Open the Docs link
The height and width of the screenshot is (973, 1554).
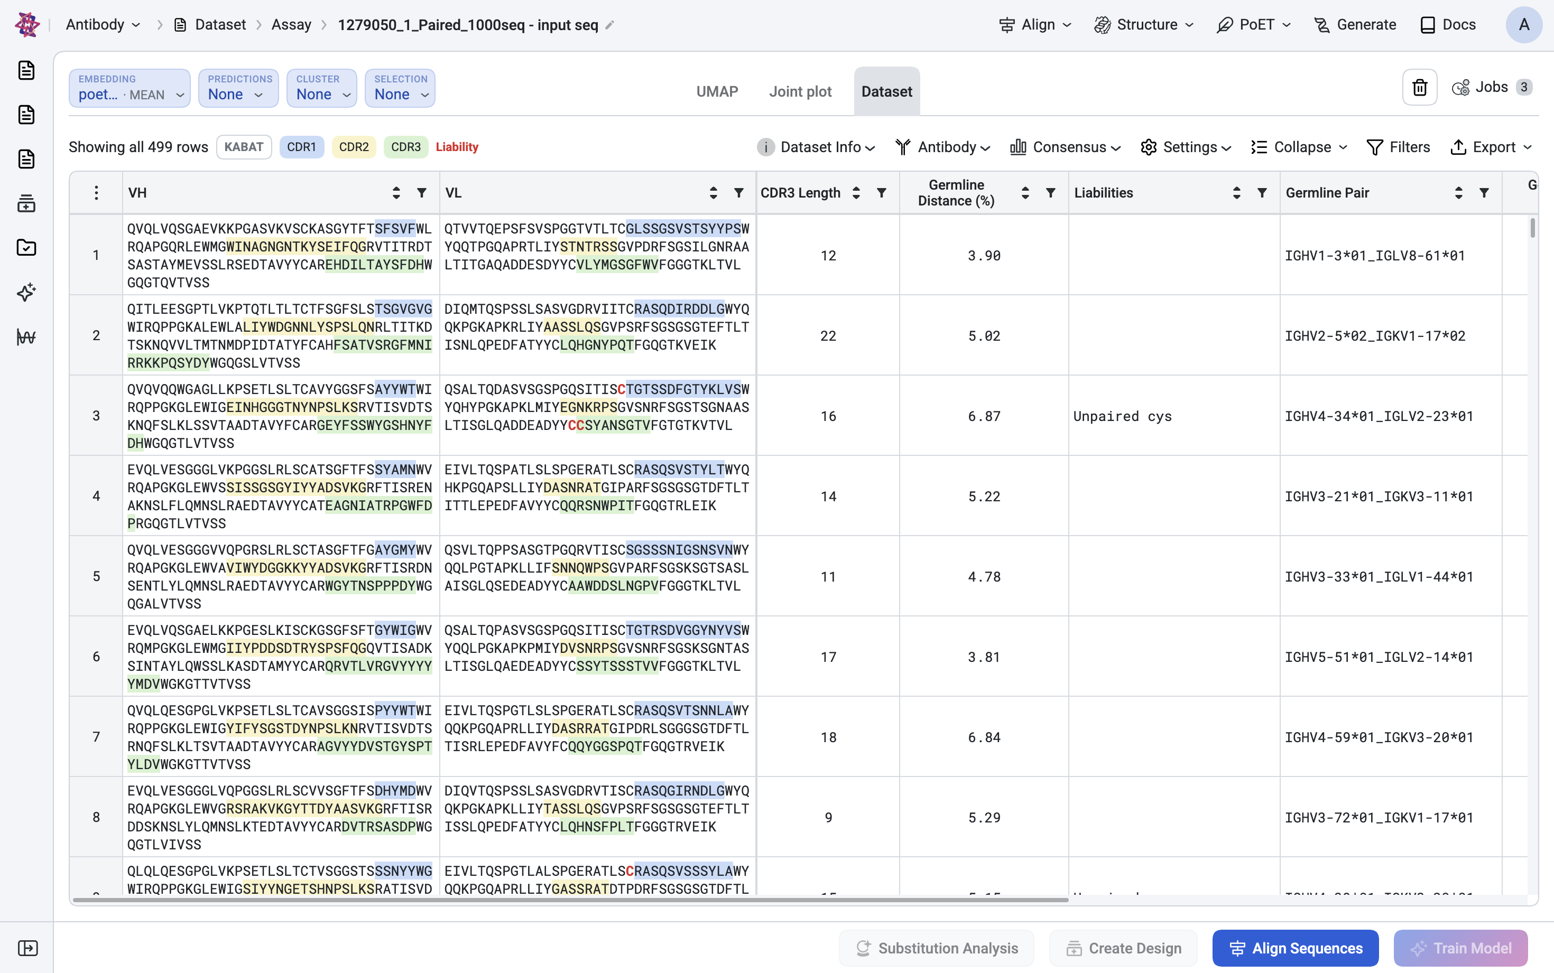tap(1448, 24)
